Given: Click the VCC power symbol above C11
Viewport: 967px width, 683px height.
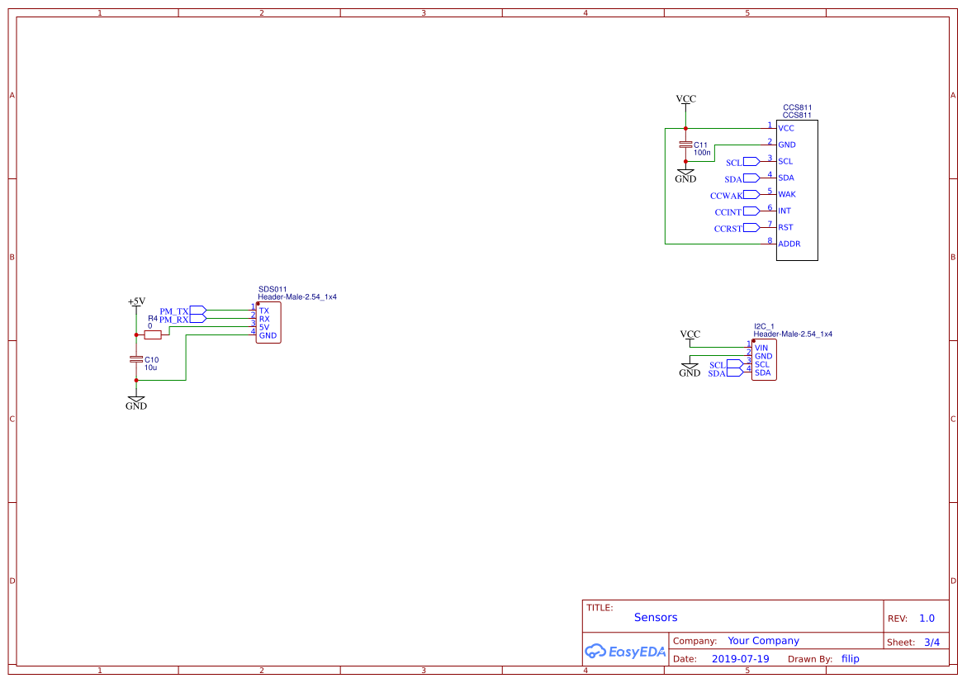Looking at the screenshot, I should click(685, 99).
